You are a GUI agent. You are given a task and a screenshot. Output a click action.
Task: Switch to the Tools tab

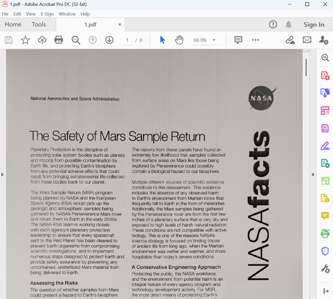coord(39,24)
